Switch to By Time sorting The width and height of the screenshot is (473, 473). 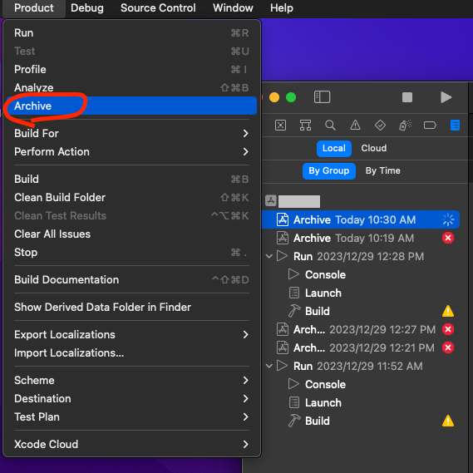click(x=382, y=171)
